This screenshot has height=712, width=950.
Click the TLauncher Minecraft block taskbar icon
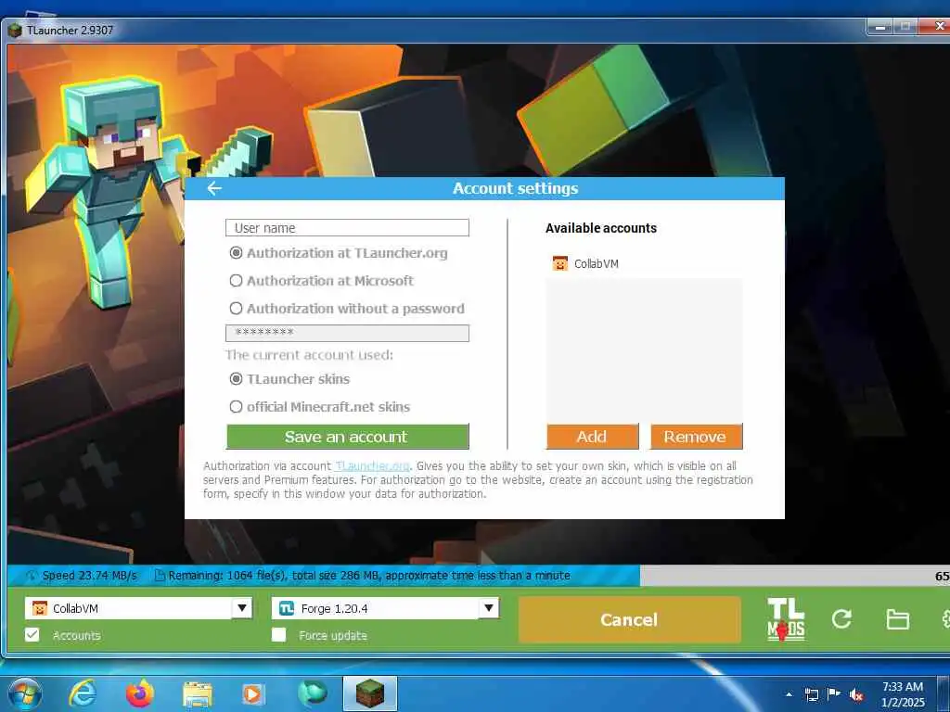pos(369,693)
